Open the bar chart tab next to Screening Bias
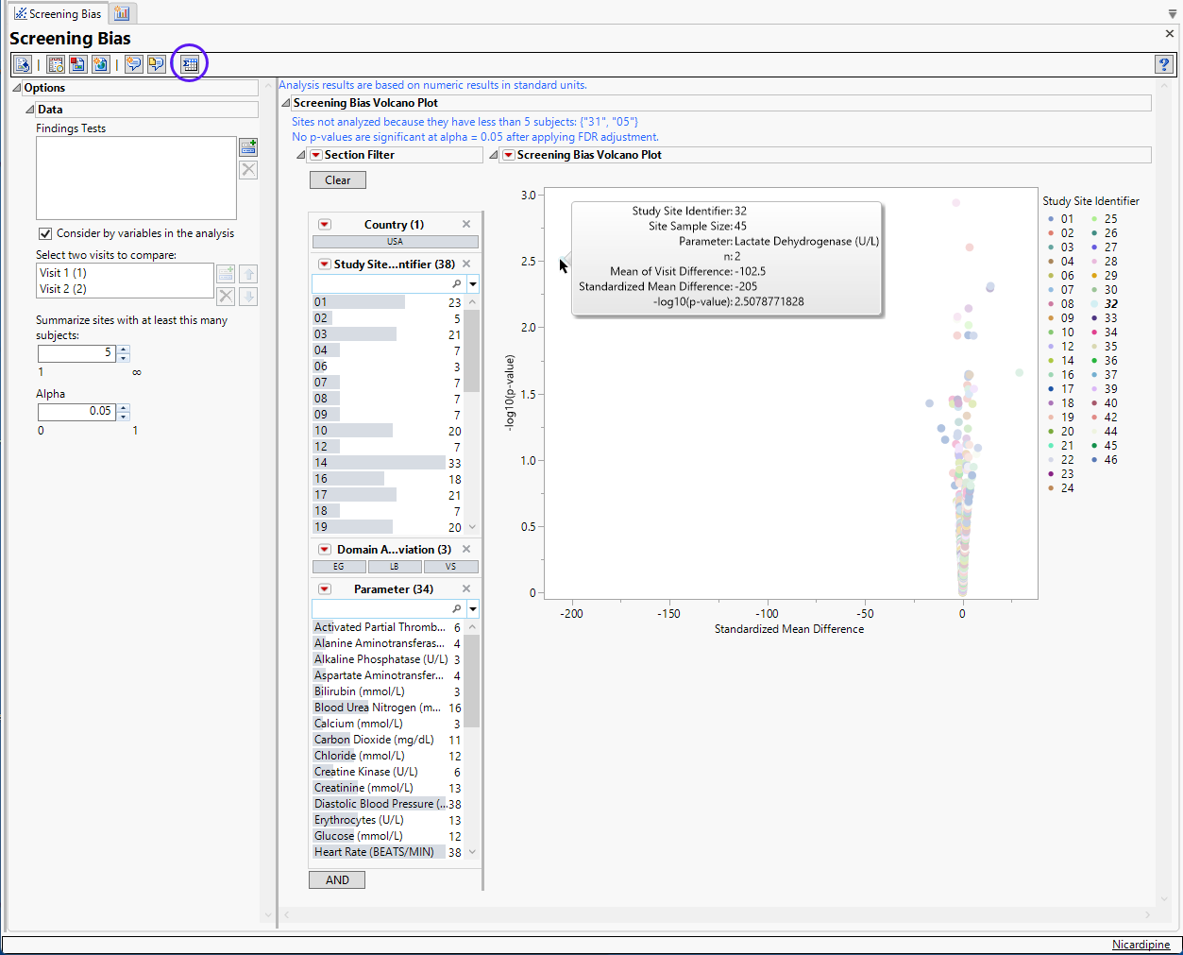The height and width of the screenshot is (955, 1183). click(122, 13)
